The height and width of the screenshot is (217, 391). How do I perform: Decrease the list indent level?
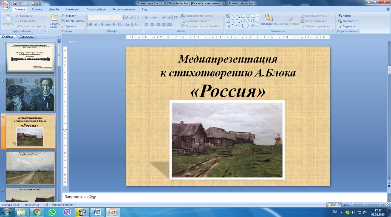[164, 17]
